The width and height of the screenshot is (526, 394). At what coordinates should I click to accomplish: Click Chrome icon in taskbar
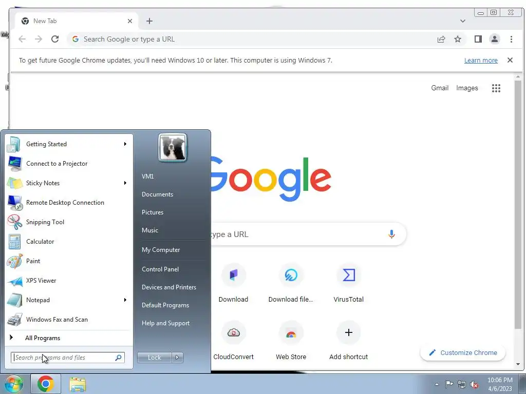46,384
